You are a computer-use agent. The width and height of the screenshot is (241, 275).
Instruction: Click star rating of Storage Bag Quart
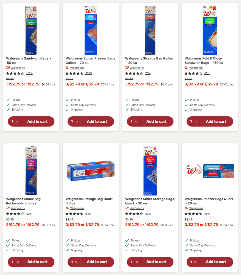click(75, 214)
